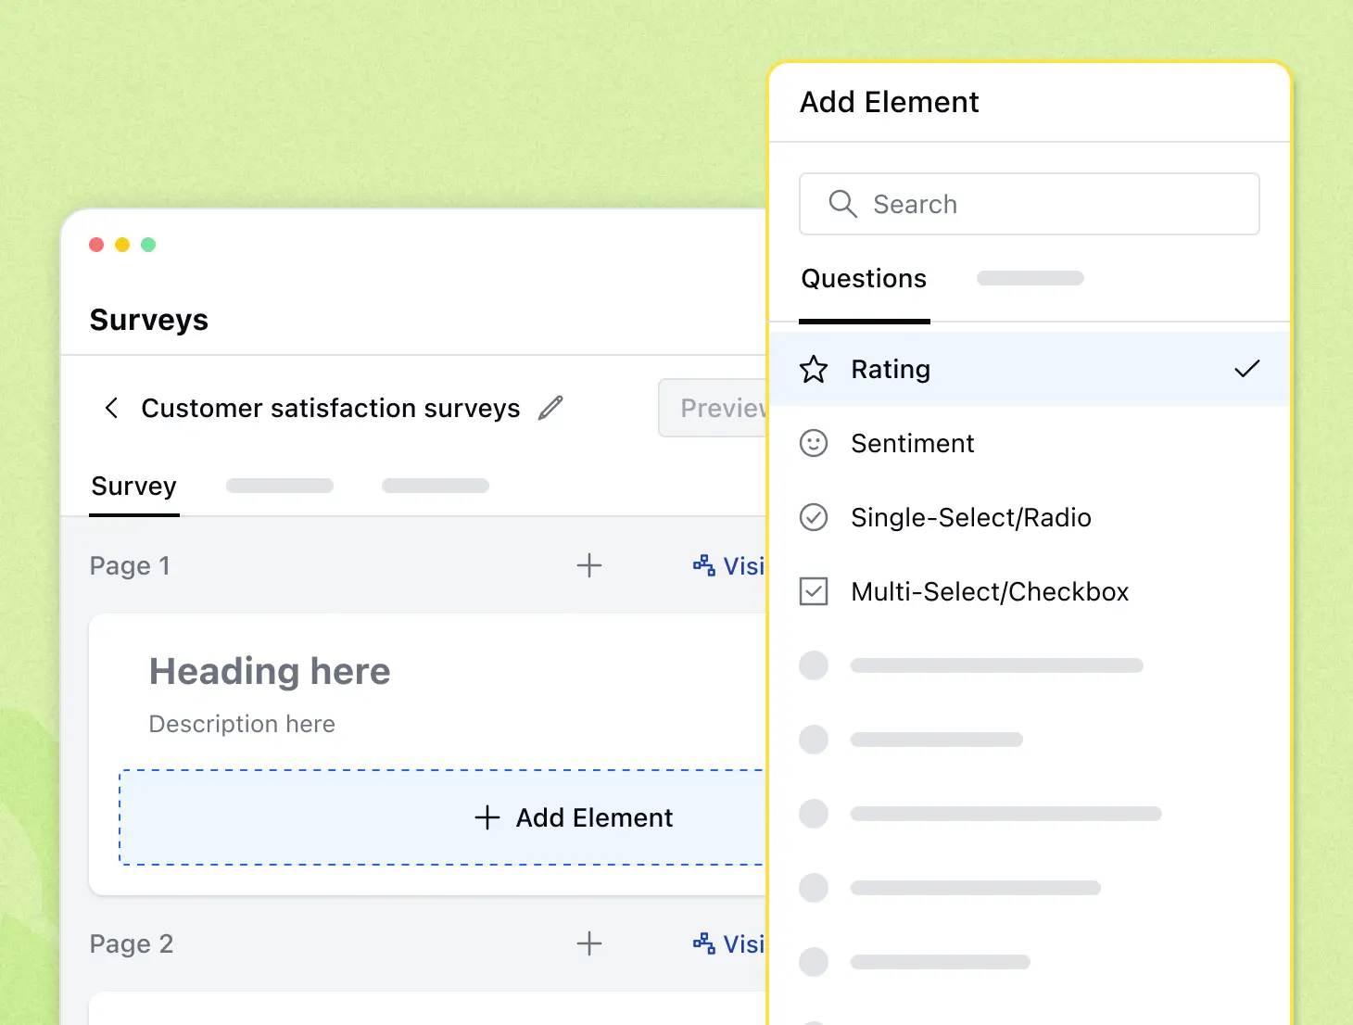The width and height of the screenshot is (1353, 1025).
Task: Click the Customer satisfaction surveys title
Action: point(331,408)
